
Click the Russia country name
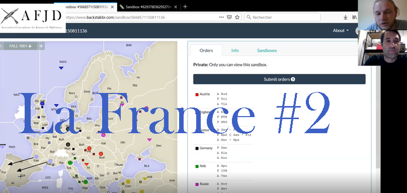point(204,183)
